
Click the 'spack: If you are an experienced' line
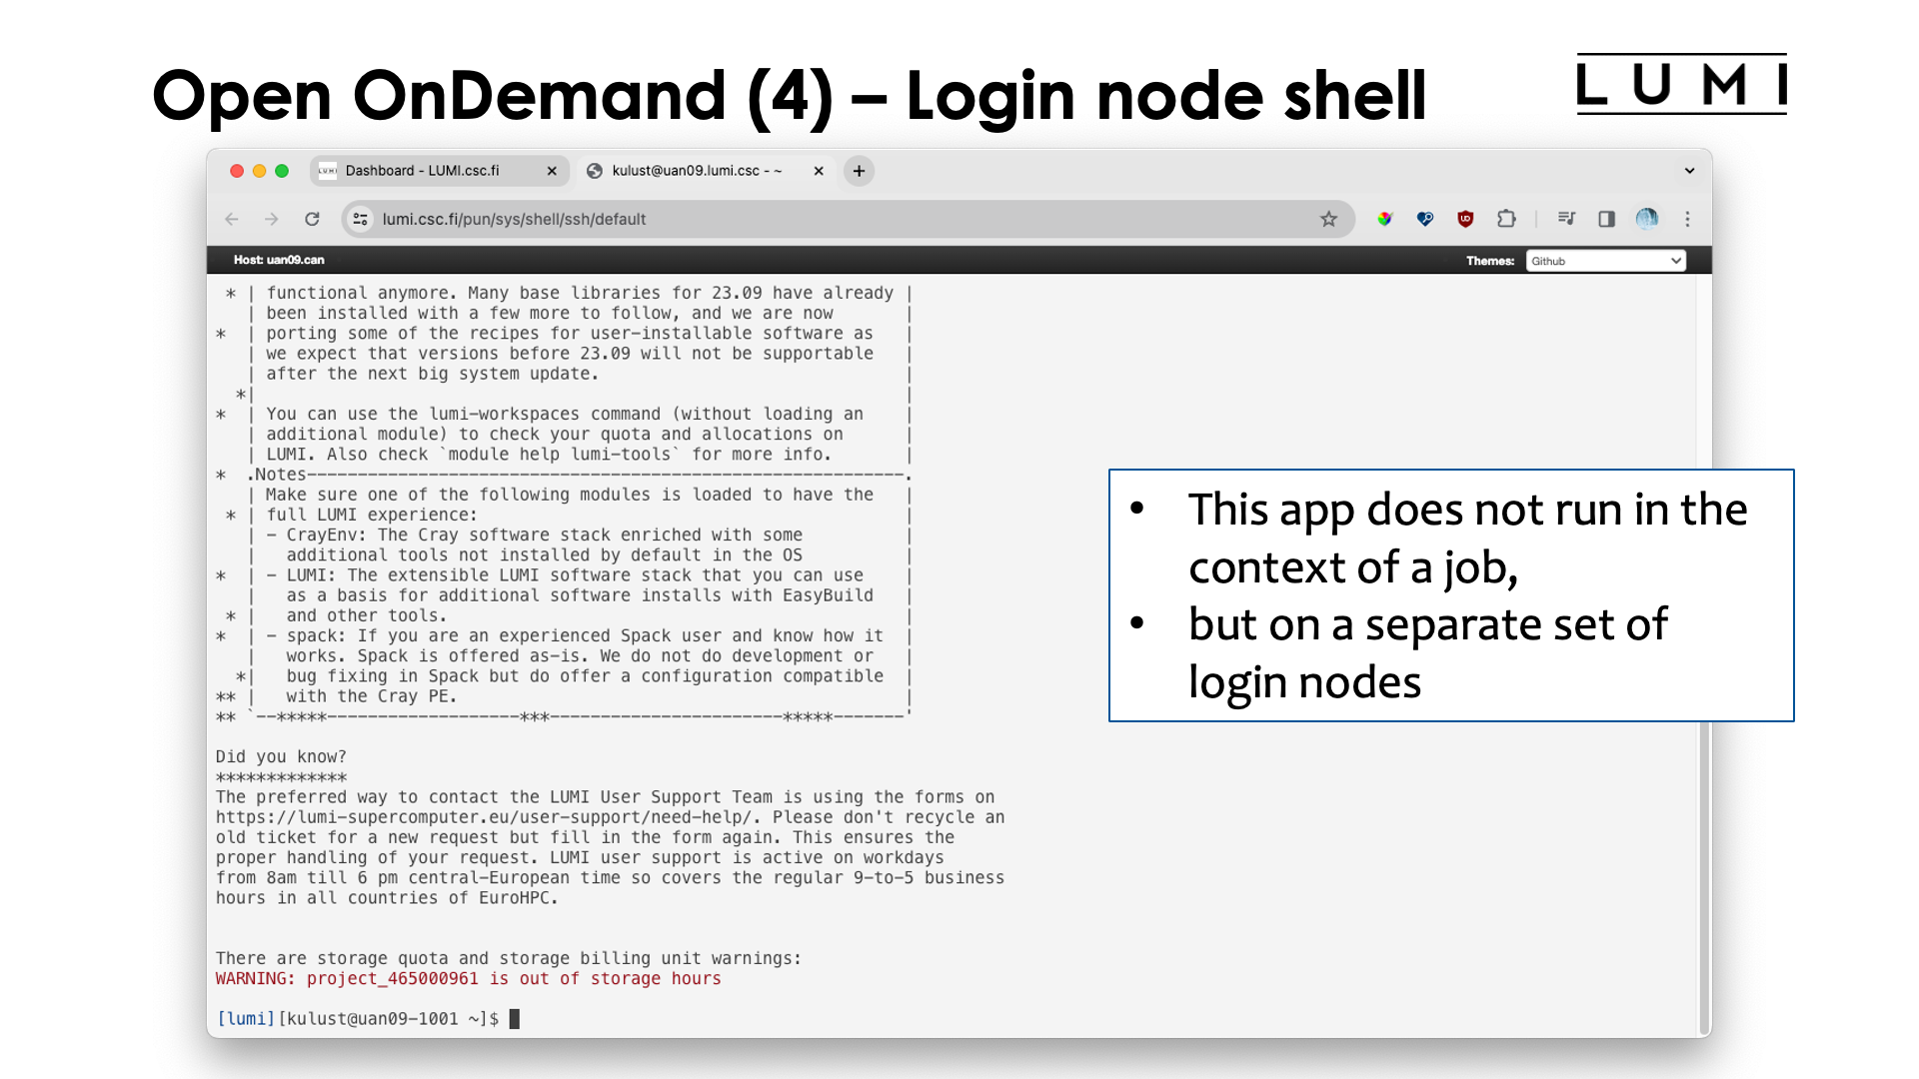tap(575, 635)
